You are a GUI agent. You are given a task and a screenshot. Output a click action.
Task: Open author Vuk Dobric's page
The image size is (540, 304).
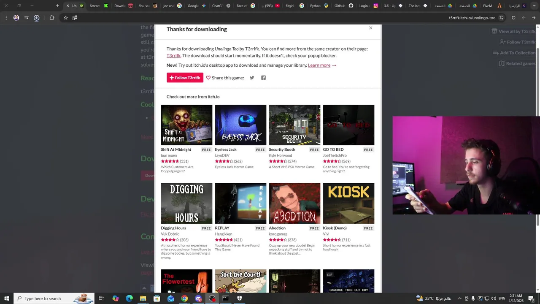[x=170, y=234]
